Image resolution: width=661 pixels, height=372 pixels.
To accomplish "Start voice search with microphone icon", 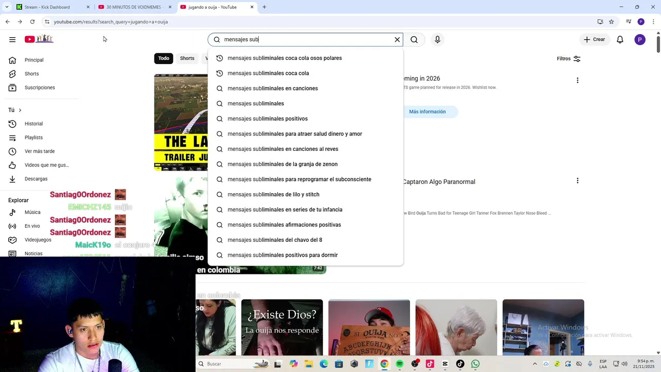I will point(437,40).
